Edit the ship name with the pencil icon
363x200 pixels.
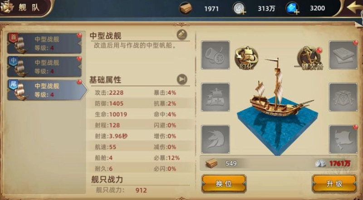[x=182, y=35]
